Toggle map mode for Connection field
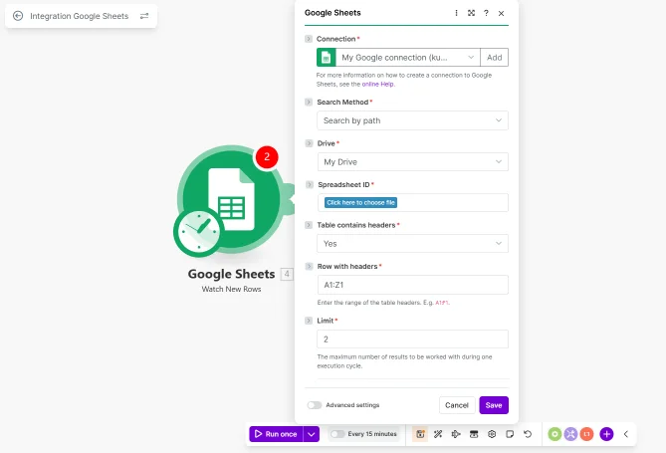This screenshot has height=453, width=666. [309, 39]
